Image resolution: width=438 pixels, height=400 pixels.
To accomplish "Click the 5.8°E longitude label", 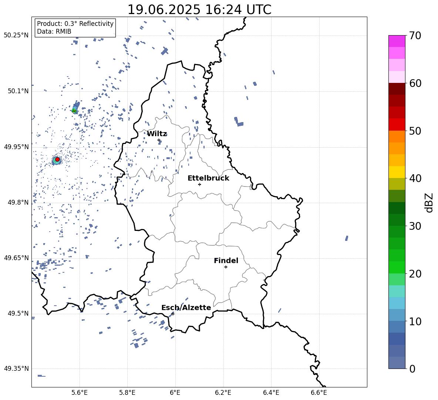I will click(127, 393).
